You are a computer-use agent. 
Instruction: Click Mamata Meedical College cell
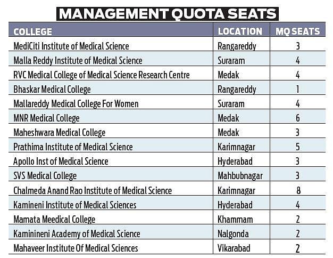coord(54,219)
